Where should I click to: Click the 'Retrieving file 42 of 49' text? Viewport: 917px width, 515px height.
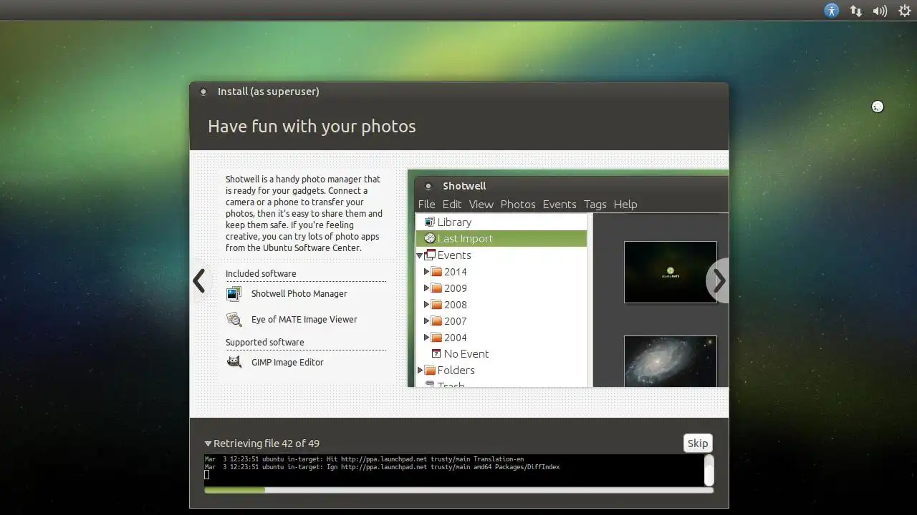click(x=267, y=443)
